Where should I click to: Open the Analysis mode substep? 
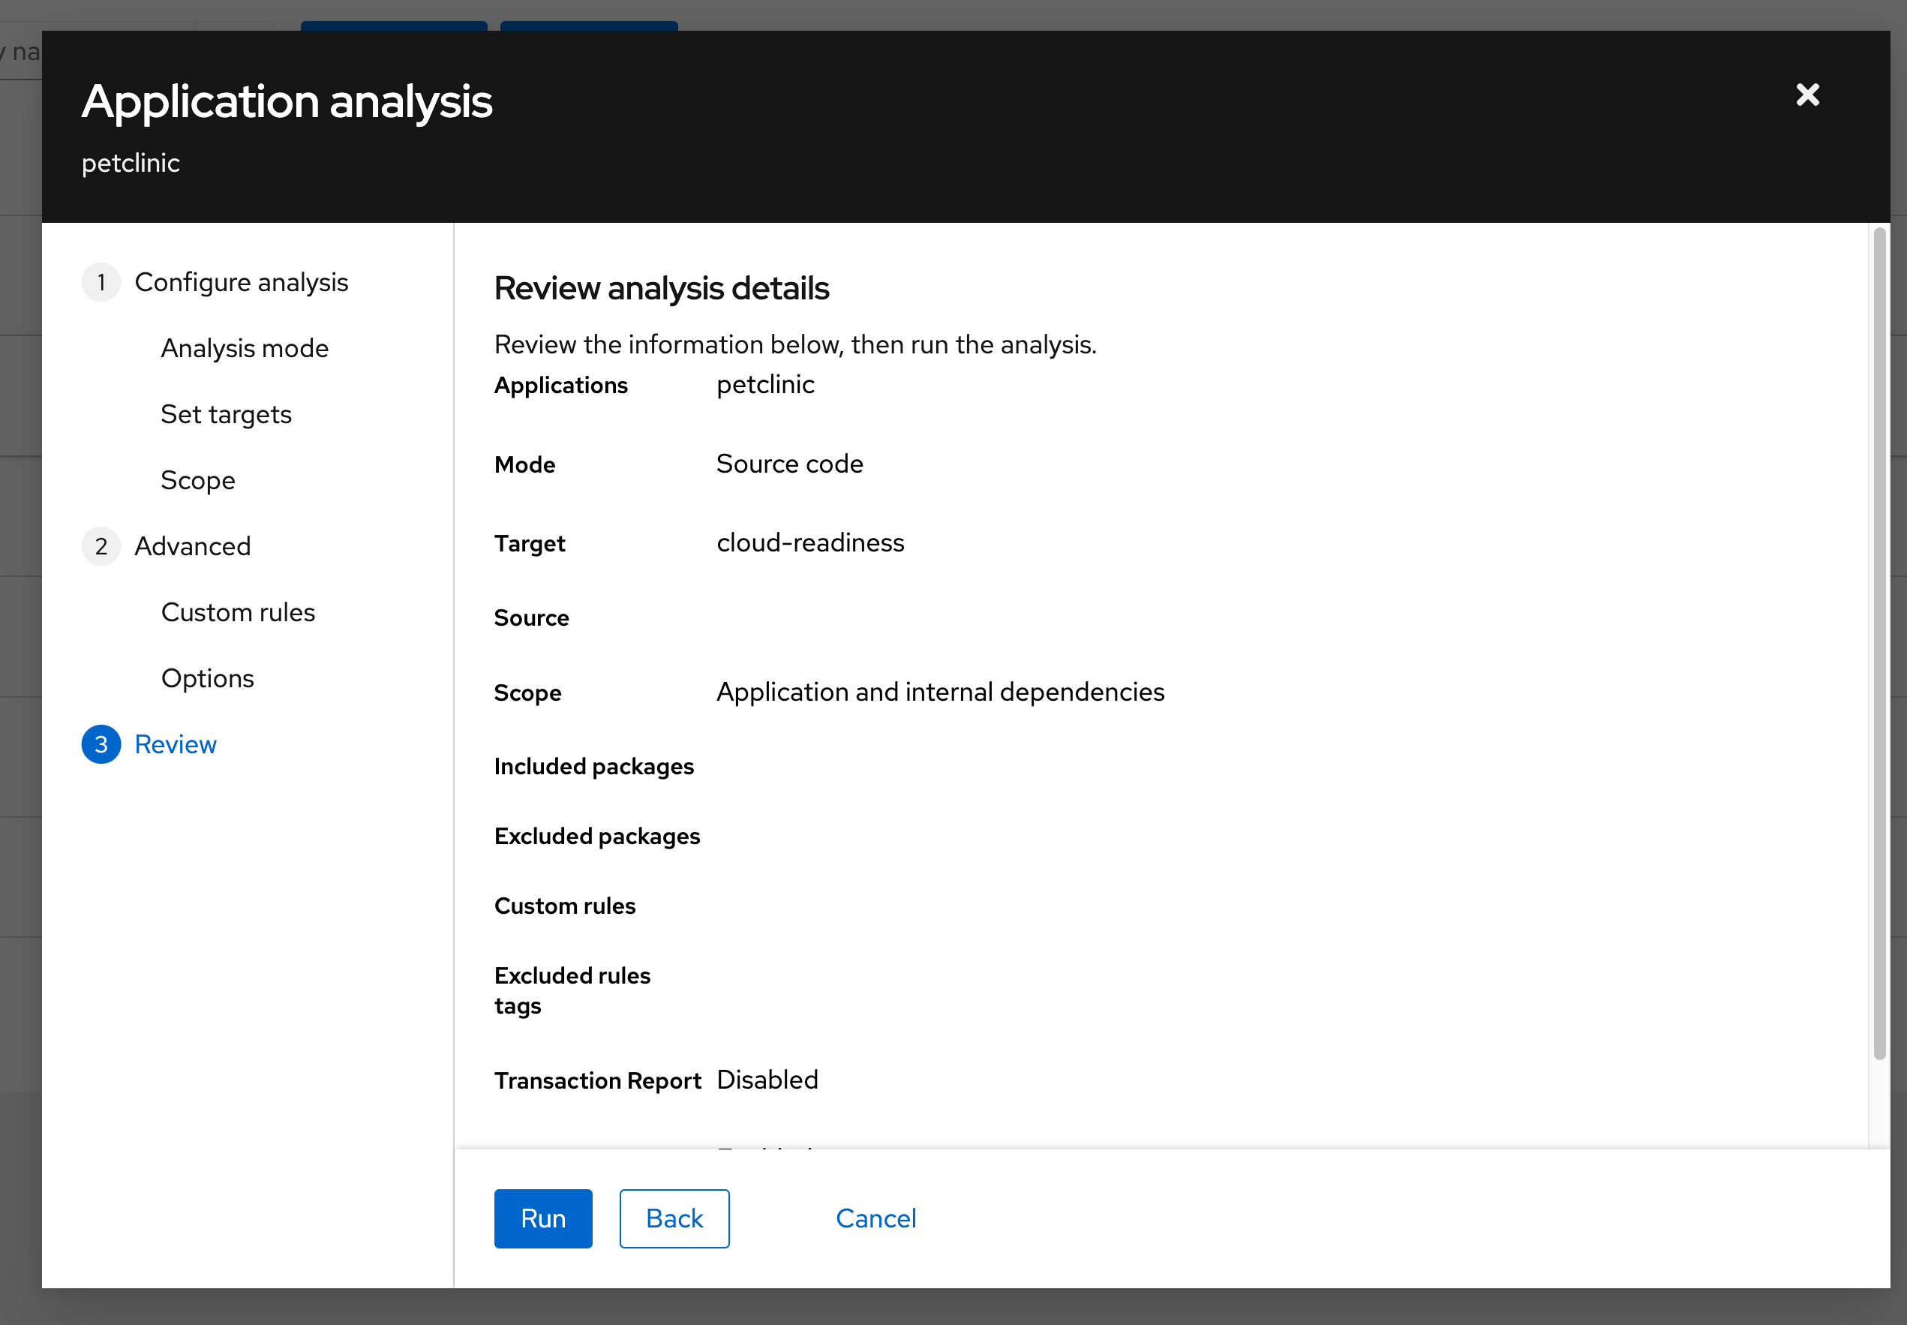click(x=244, y=348)
